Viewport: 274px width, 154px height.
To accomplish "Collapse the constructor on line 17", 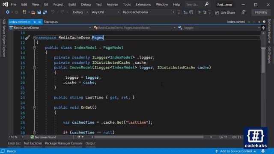I will click(34, 68).
